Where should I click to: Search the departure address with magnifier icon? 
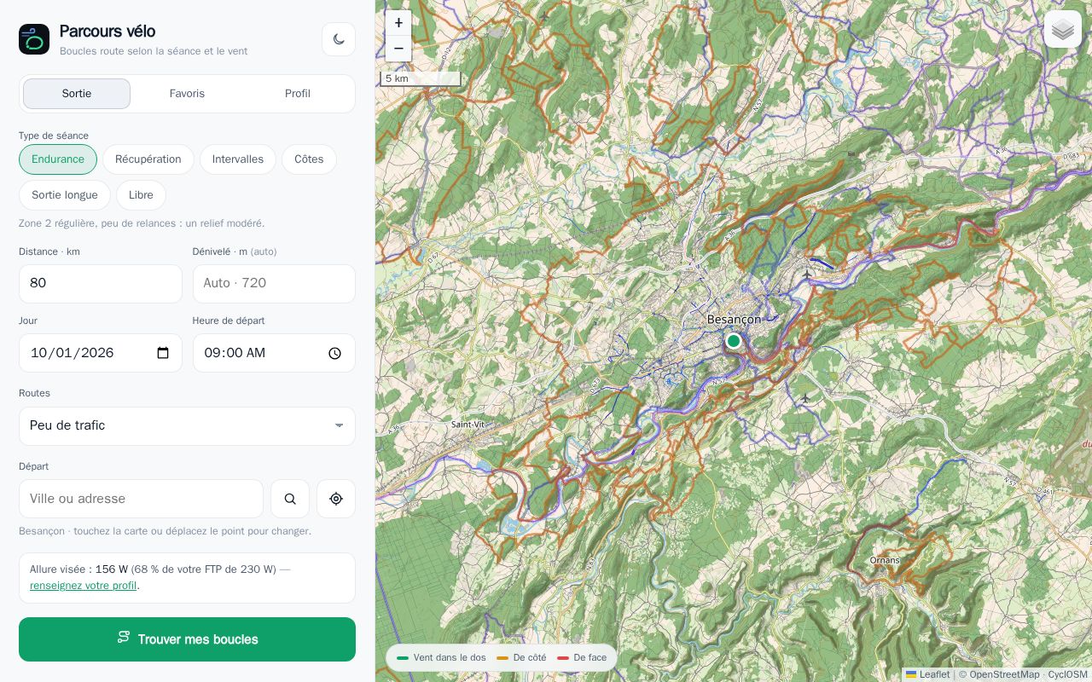(x=290, y=499)
